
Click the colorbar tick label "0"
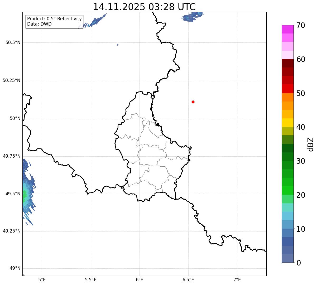tap(298, 263)
